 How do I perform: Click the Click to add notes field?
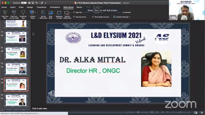point(40,108)
